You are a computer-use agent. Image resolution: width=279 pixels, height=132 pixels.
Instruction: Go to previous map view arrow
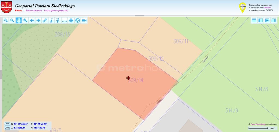coord(32,20)
